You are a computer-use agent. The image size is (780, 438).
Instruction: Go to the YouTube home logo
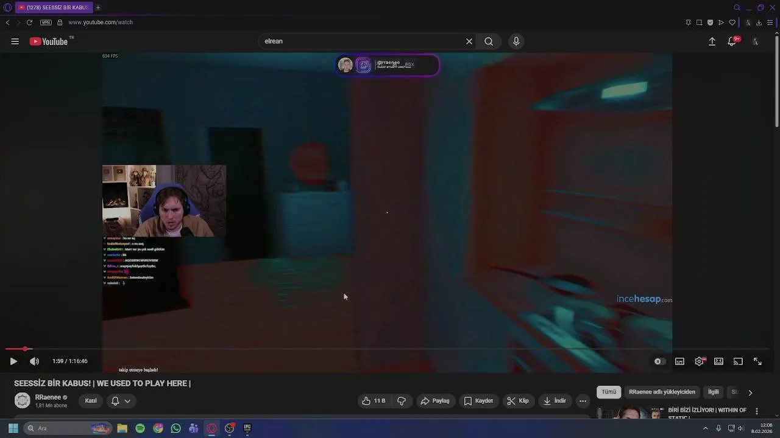[x=49, y=41]
